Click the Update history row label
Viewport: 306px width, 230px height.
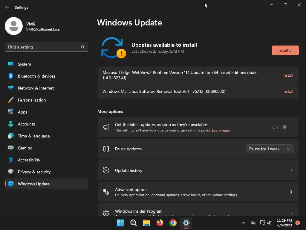128,170
